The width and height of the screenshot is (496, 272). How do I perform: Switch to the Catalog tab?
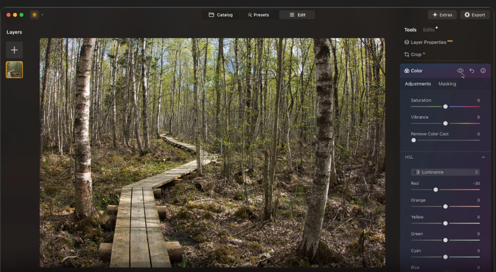point(221,14)
